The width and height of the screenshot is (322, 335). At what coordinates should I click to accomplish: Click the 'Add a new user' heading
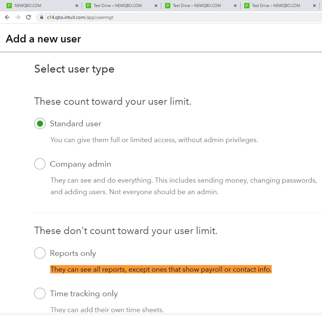[43, 39]
